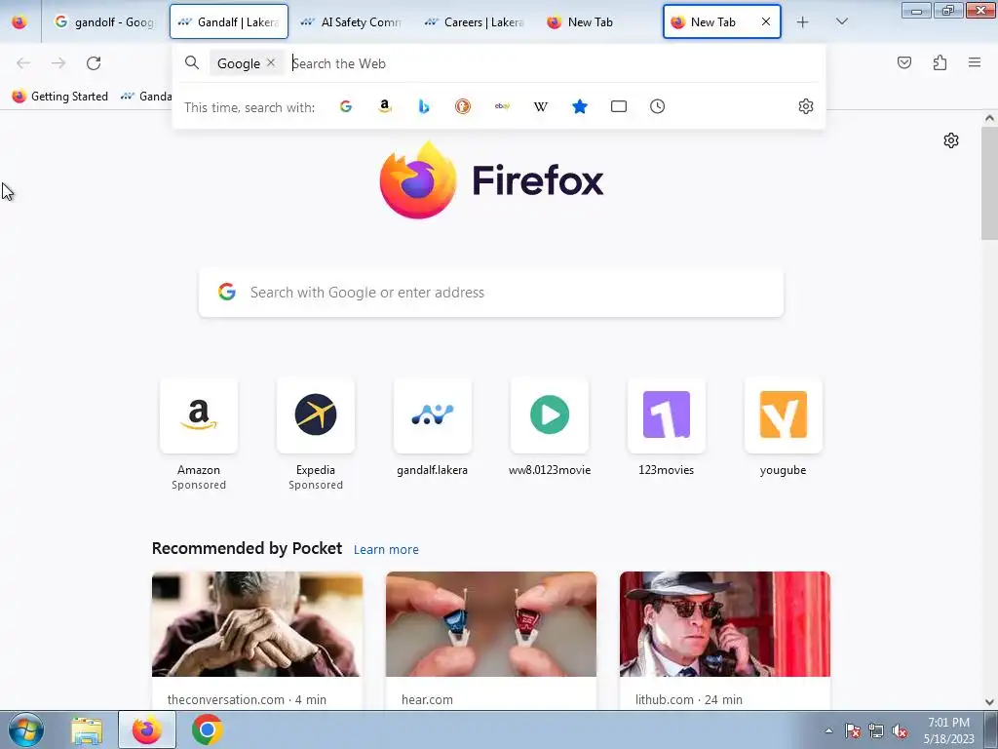Open new tab page personalize gear
The width and height of the screenshot is (998, 749).
pyautogui.click(x=951, y=140)
